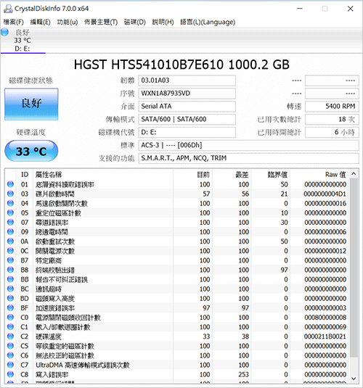The image size is (363, 388).
Task: Click the SMART list vertical scrollbar thumb
Action: point(354,268)
